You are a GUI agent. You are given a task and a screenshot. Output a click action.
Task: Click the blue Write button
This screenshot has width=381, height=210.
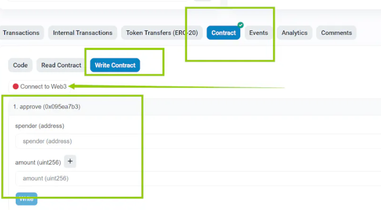click(x=27, y=199)
